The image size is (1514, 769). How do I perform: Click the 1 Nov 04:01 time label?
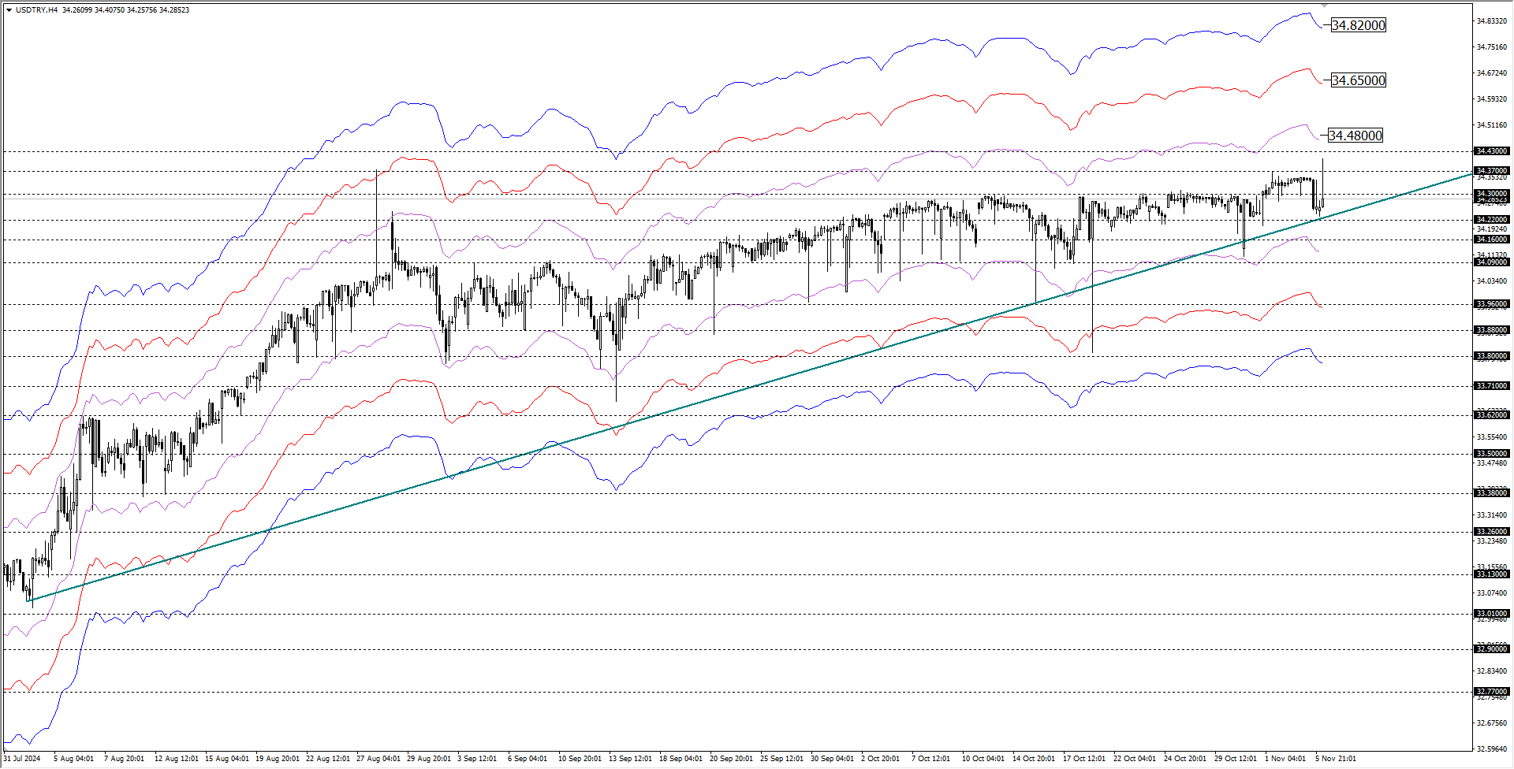click(x=1285, y=759)
